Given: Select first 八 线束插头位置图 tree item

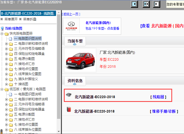Looking at the screenshot, I should click(28, 74).
